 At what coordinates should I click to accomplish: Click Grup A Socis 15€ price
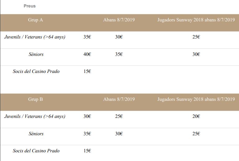click(x=87, y=71)
